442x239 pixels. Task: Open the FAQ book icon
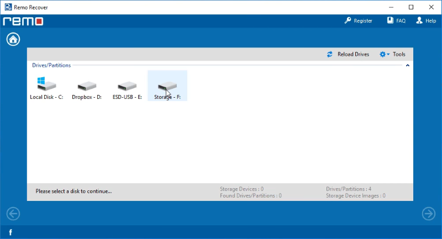[390, 20]
